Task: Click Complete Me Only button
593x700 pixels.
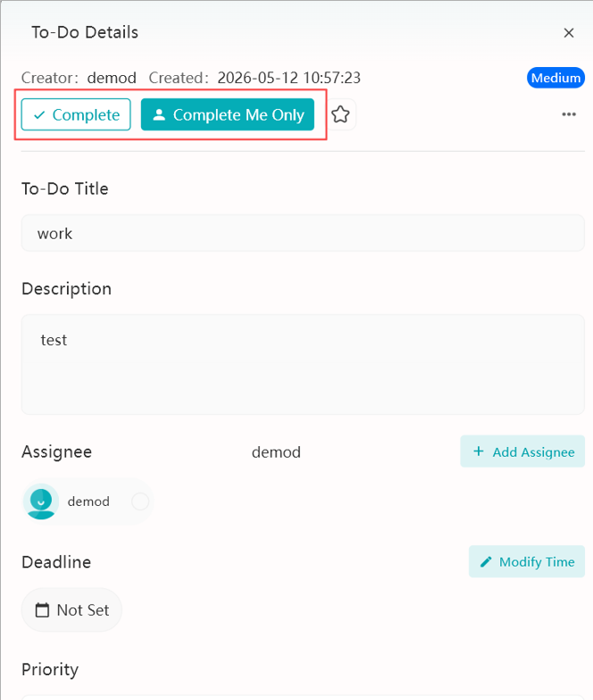Action: [228, 114]
